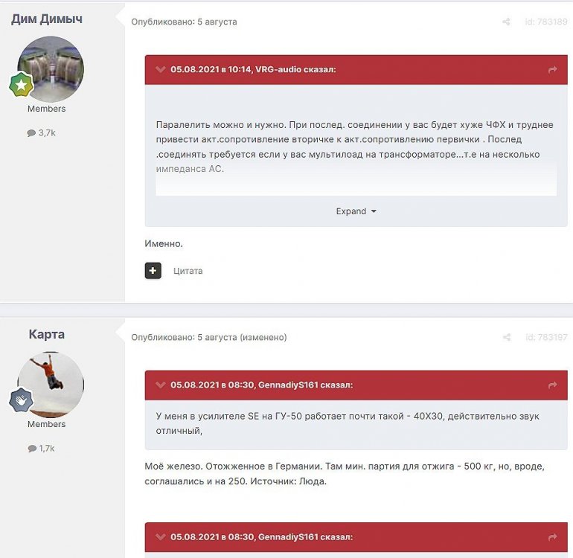Click Карта's rank badge icon
573x558 pixels.
(x=21, y=401)
